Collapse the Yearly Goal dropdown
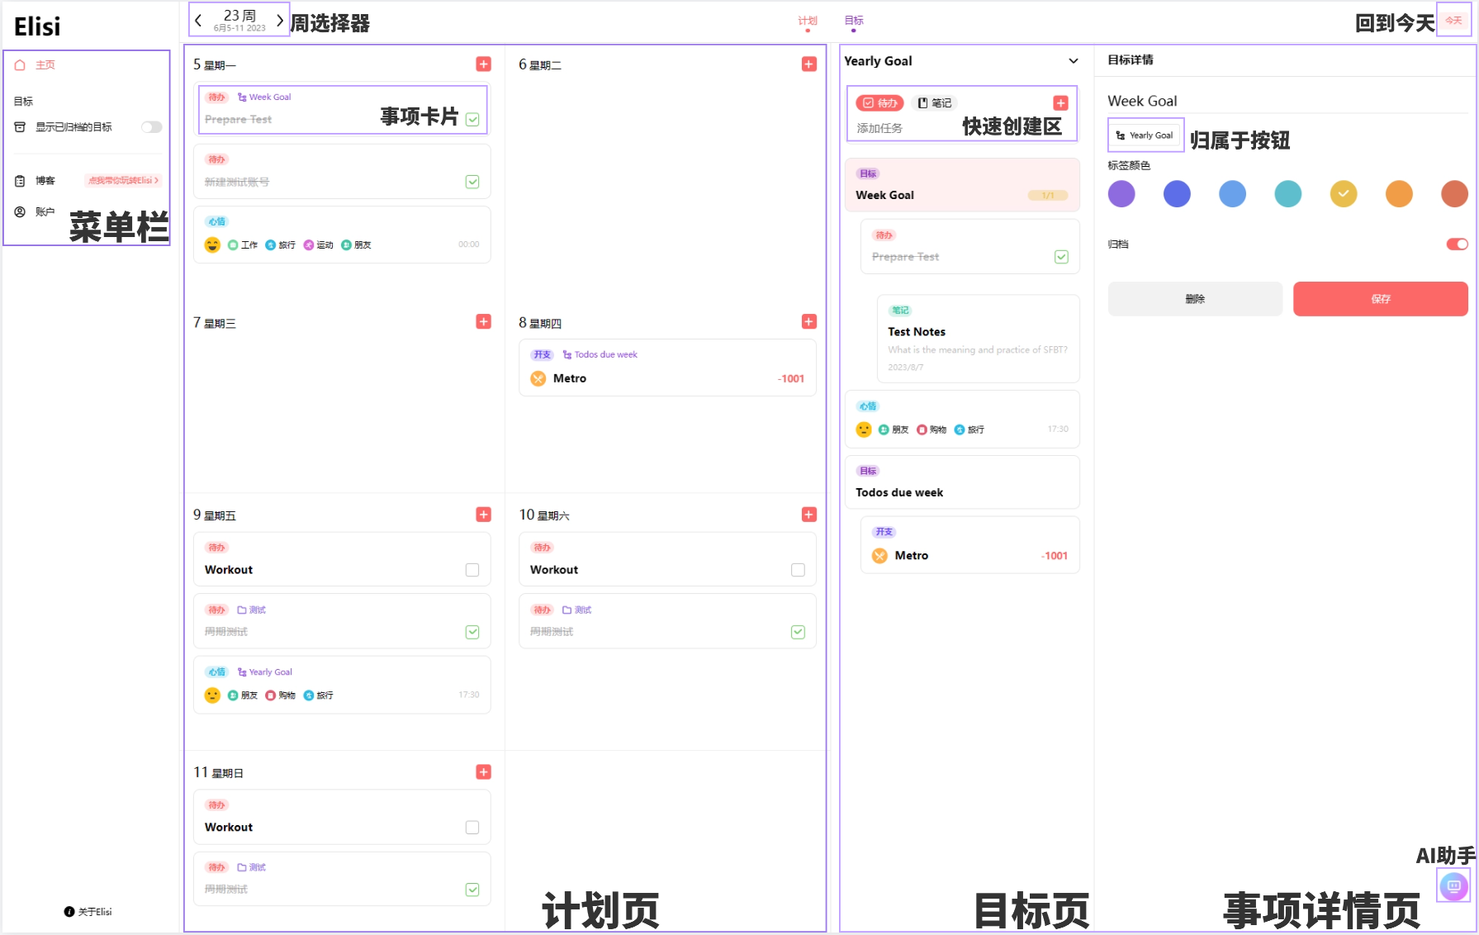This screenshot has height=935, width=1479. [x=1074, y=60]
